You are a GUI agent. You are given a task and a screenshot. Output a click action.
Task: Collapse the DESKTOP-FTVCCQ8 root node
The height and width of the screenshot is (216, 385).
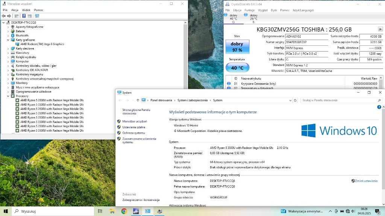[3, 22]
